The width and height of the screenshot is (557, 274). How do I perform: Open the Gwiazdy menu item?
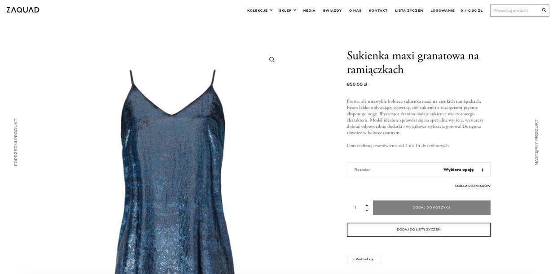[332, 10]
